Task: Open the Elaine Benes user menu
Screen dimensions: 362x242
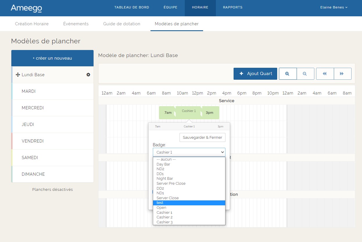Action: click(x=334, y=8)
